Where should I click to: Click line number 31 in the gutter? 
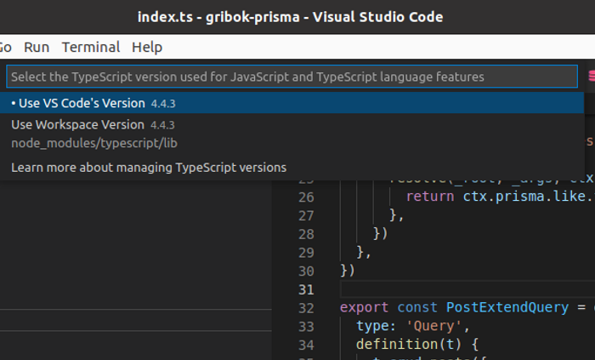coord(306,289)
